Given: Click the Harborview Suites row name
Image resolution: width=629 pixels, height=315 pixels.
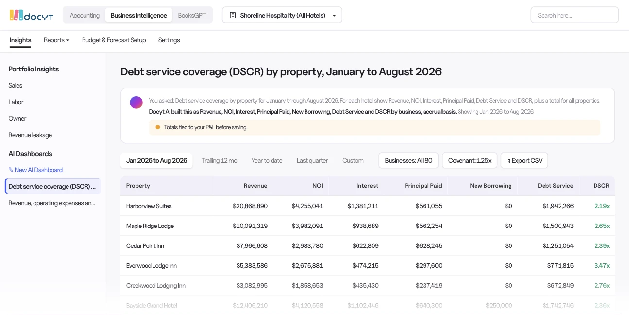Looking at the screenshot, I should [149, 206].
